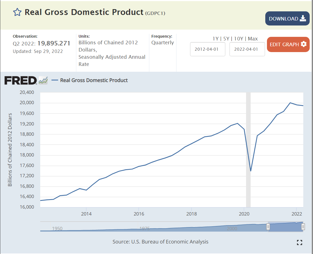This screenshot has width=313, height=254.
Task: Choose the 10Y time range
Action: click(x=239, y=39)
